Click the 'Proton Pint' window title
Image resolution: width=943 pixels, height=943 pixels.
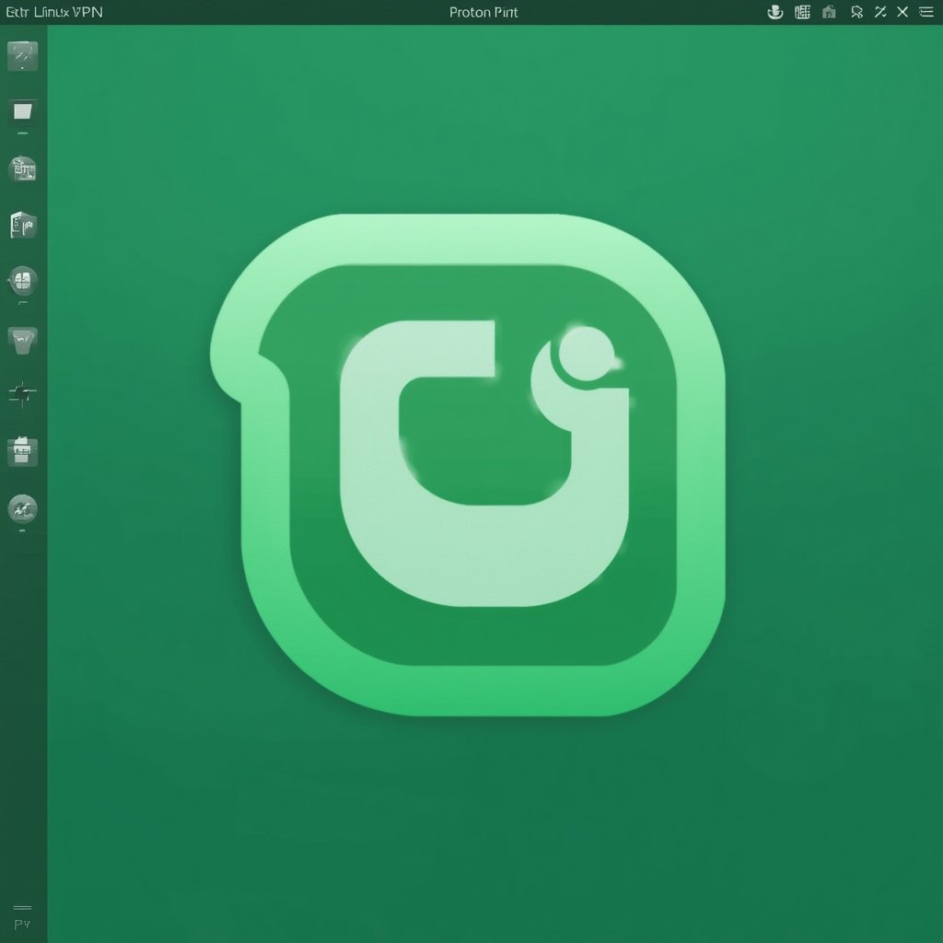pyautogui.click(x=483, y=12)
